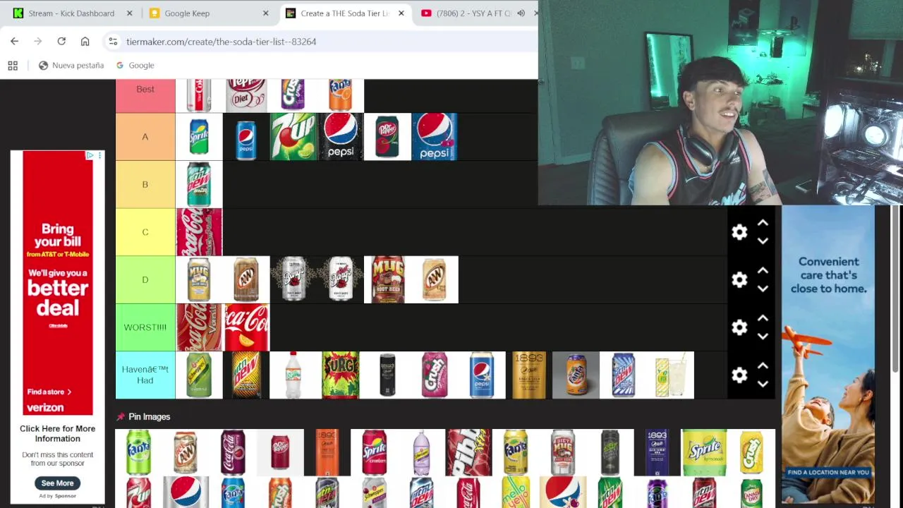
Task: Pick the green Fanta can from pool
Action: point(139,452)
